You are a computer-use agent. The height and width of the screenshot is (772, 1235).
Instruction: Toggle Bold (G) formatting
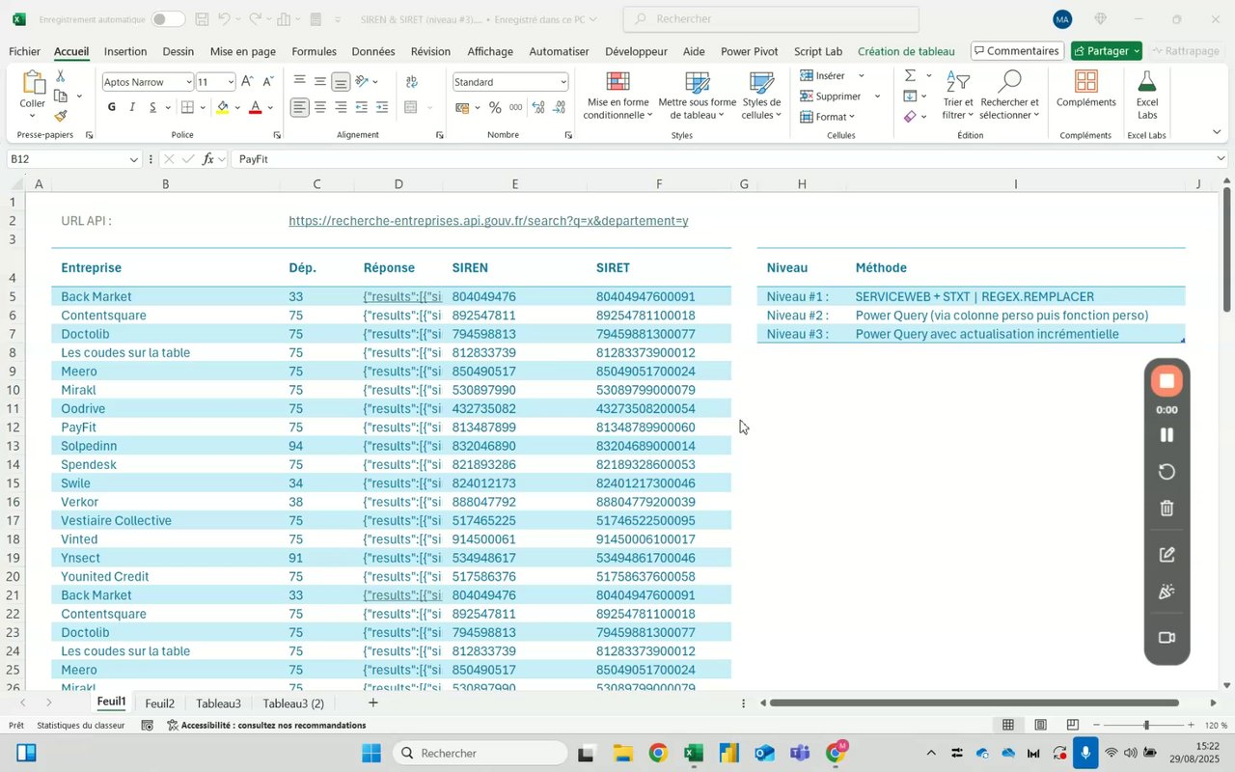(112, 107)
